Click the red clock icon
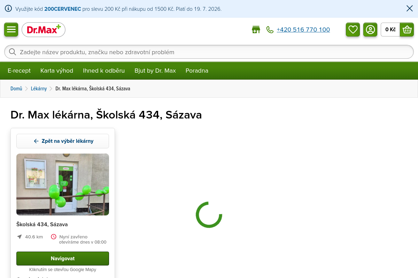Screen dimensions: 418x278 tap(54, 237)
